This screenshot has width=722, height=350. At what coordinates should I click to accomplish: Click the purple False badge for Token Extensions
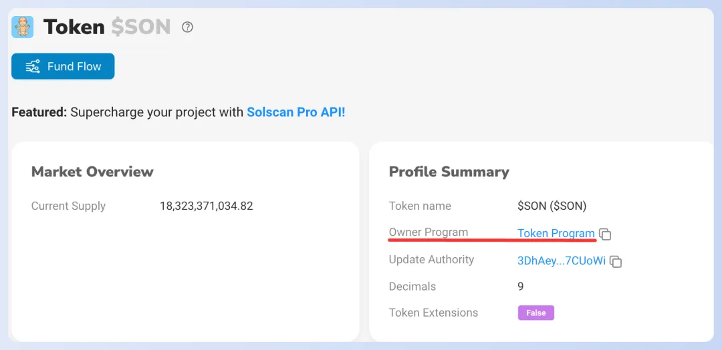(x=536, y=313)
